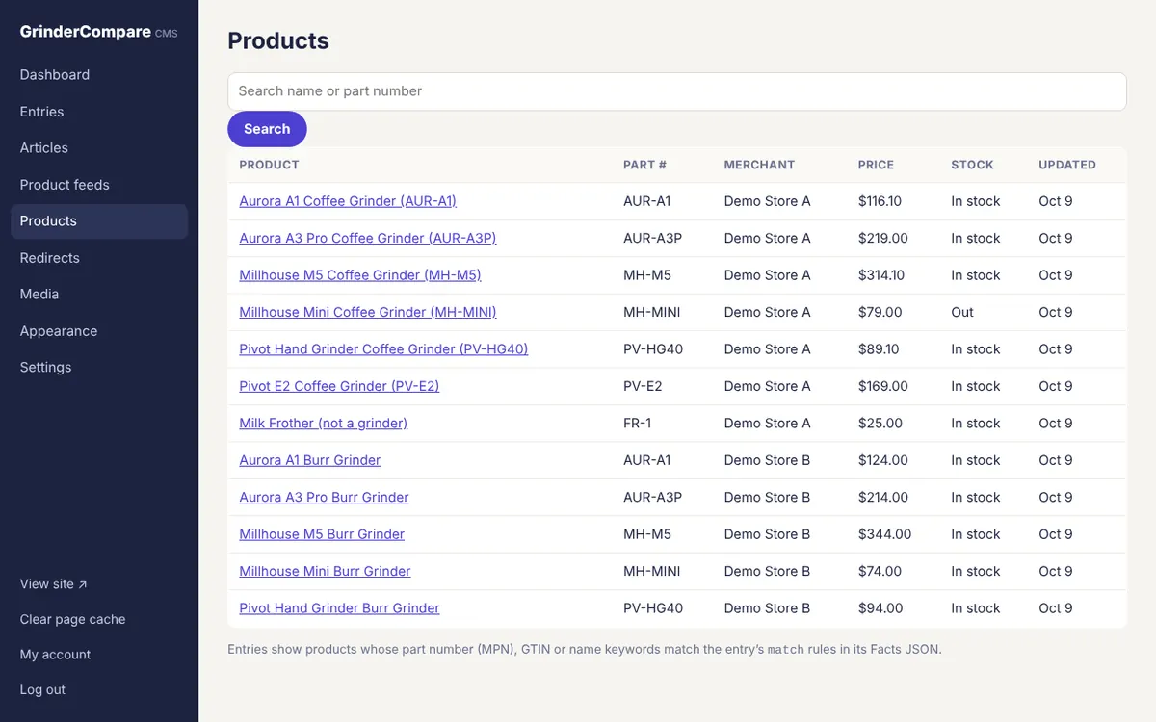Click the Products sidebar item
Screen dimensions: 1156x722
[x=99, y=221]
